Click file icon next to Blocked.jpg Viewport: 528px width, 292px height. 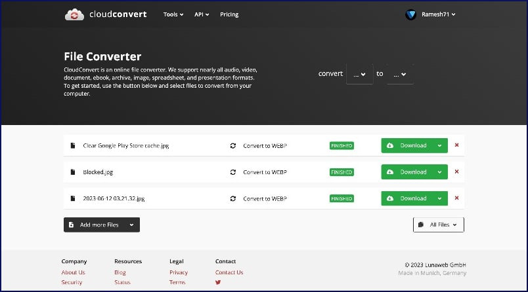pos(73,172)
